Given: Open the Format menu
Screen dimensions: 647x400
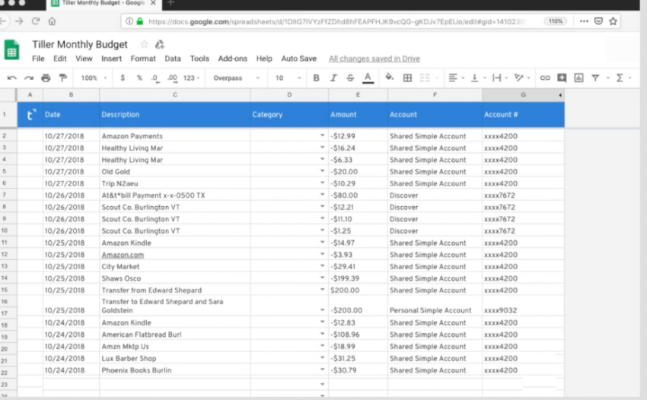Looking at the screenshot, I should (x=143, y=59).
